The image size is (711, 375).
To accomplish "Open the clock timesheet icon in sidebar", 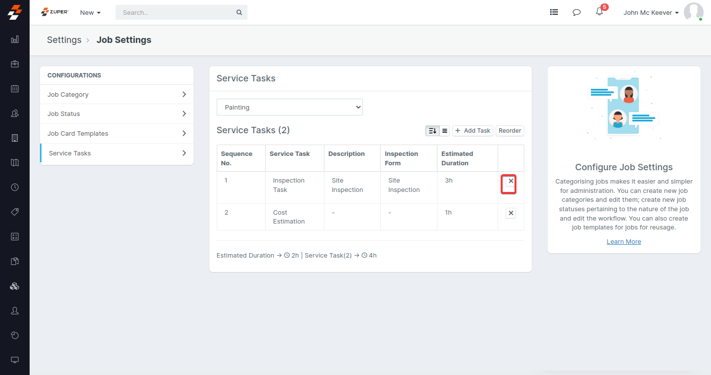I will (x=15, y=187).
